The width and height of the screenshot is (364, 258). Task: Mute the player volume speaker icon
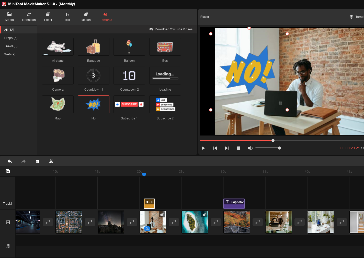click(250, 148)
